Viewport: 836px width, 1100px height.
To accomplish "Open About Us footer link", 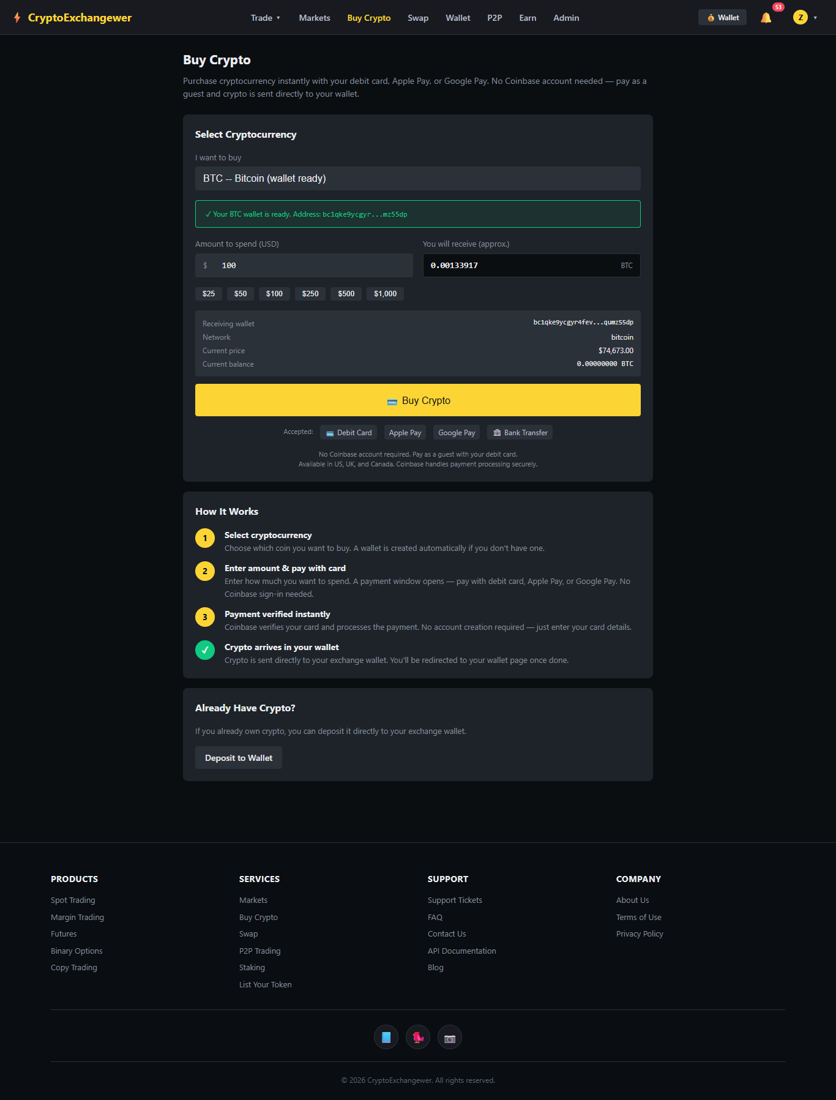I will (x=633, y=900).
